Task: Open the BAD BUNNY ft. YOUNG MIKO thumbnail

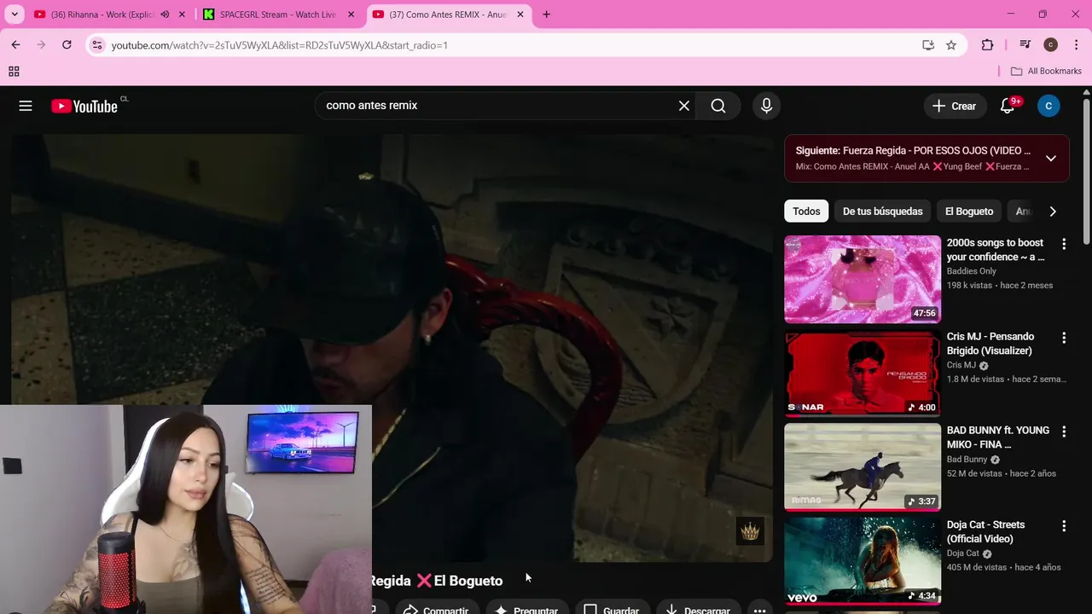Action: click(863, 467)
